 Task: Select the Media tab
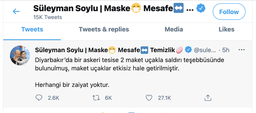click(174, 29)
